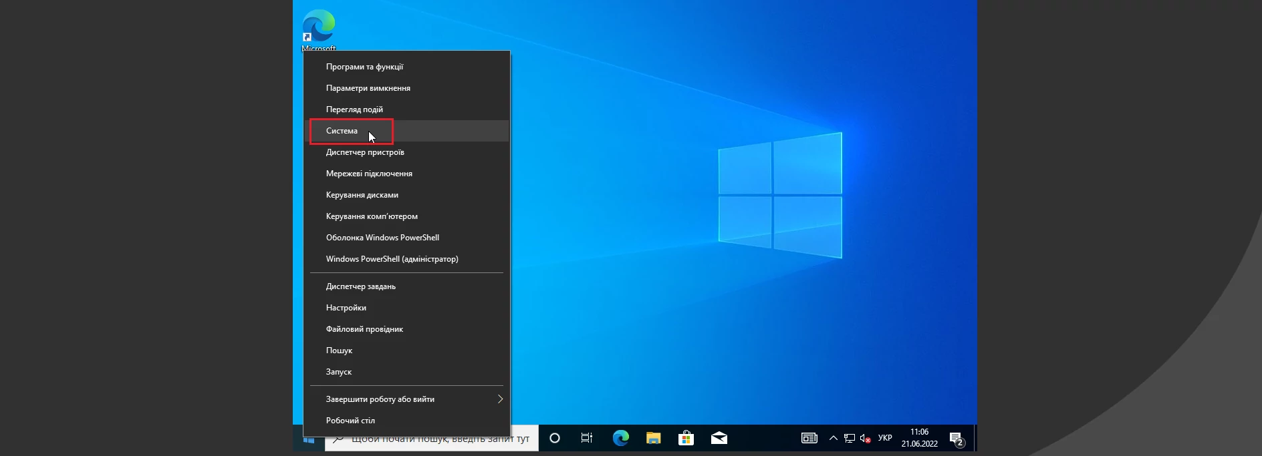The width and height of the screenshot is (1262, 456).
Task: Click Show desktop strip at taskbar end
Action: (x=975, y=438)
